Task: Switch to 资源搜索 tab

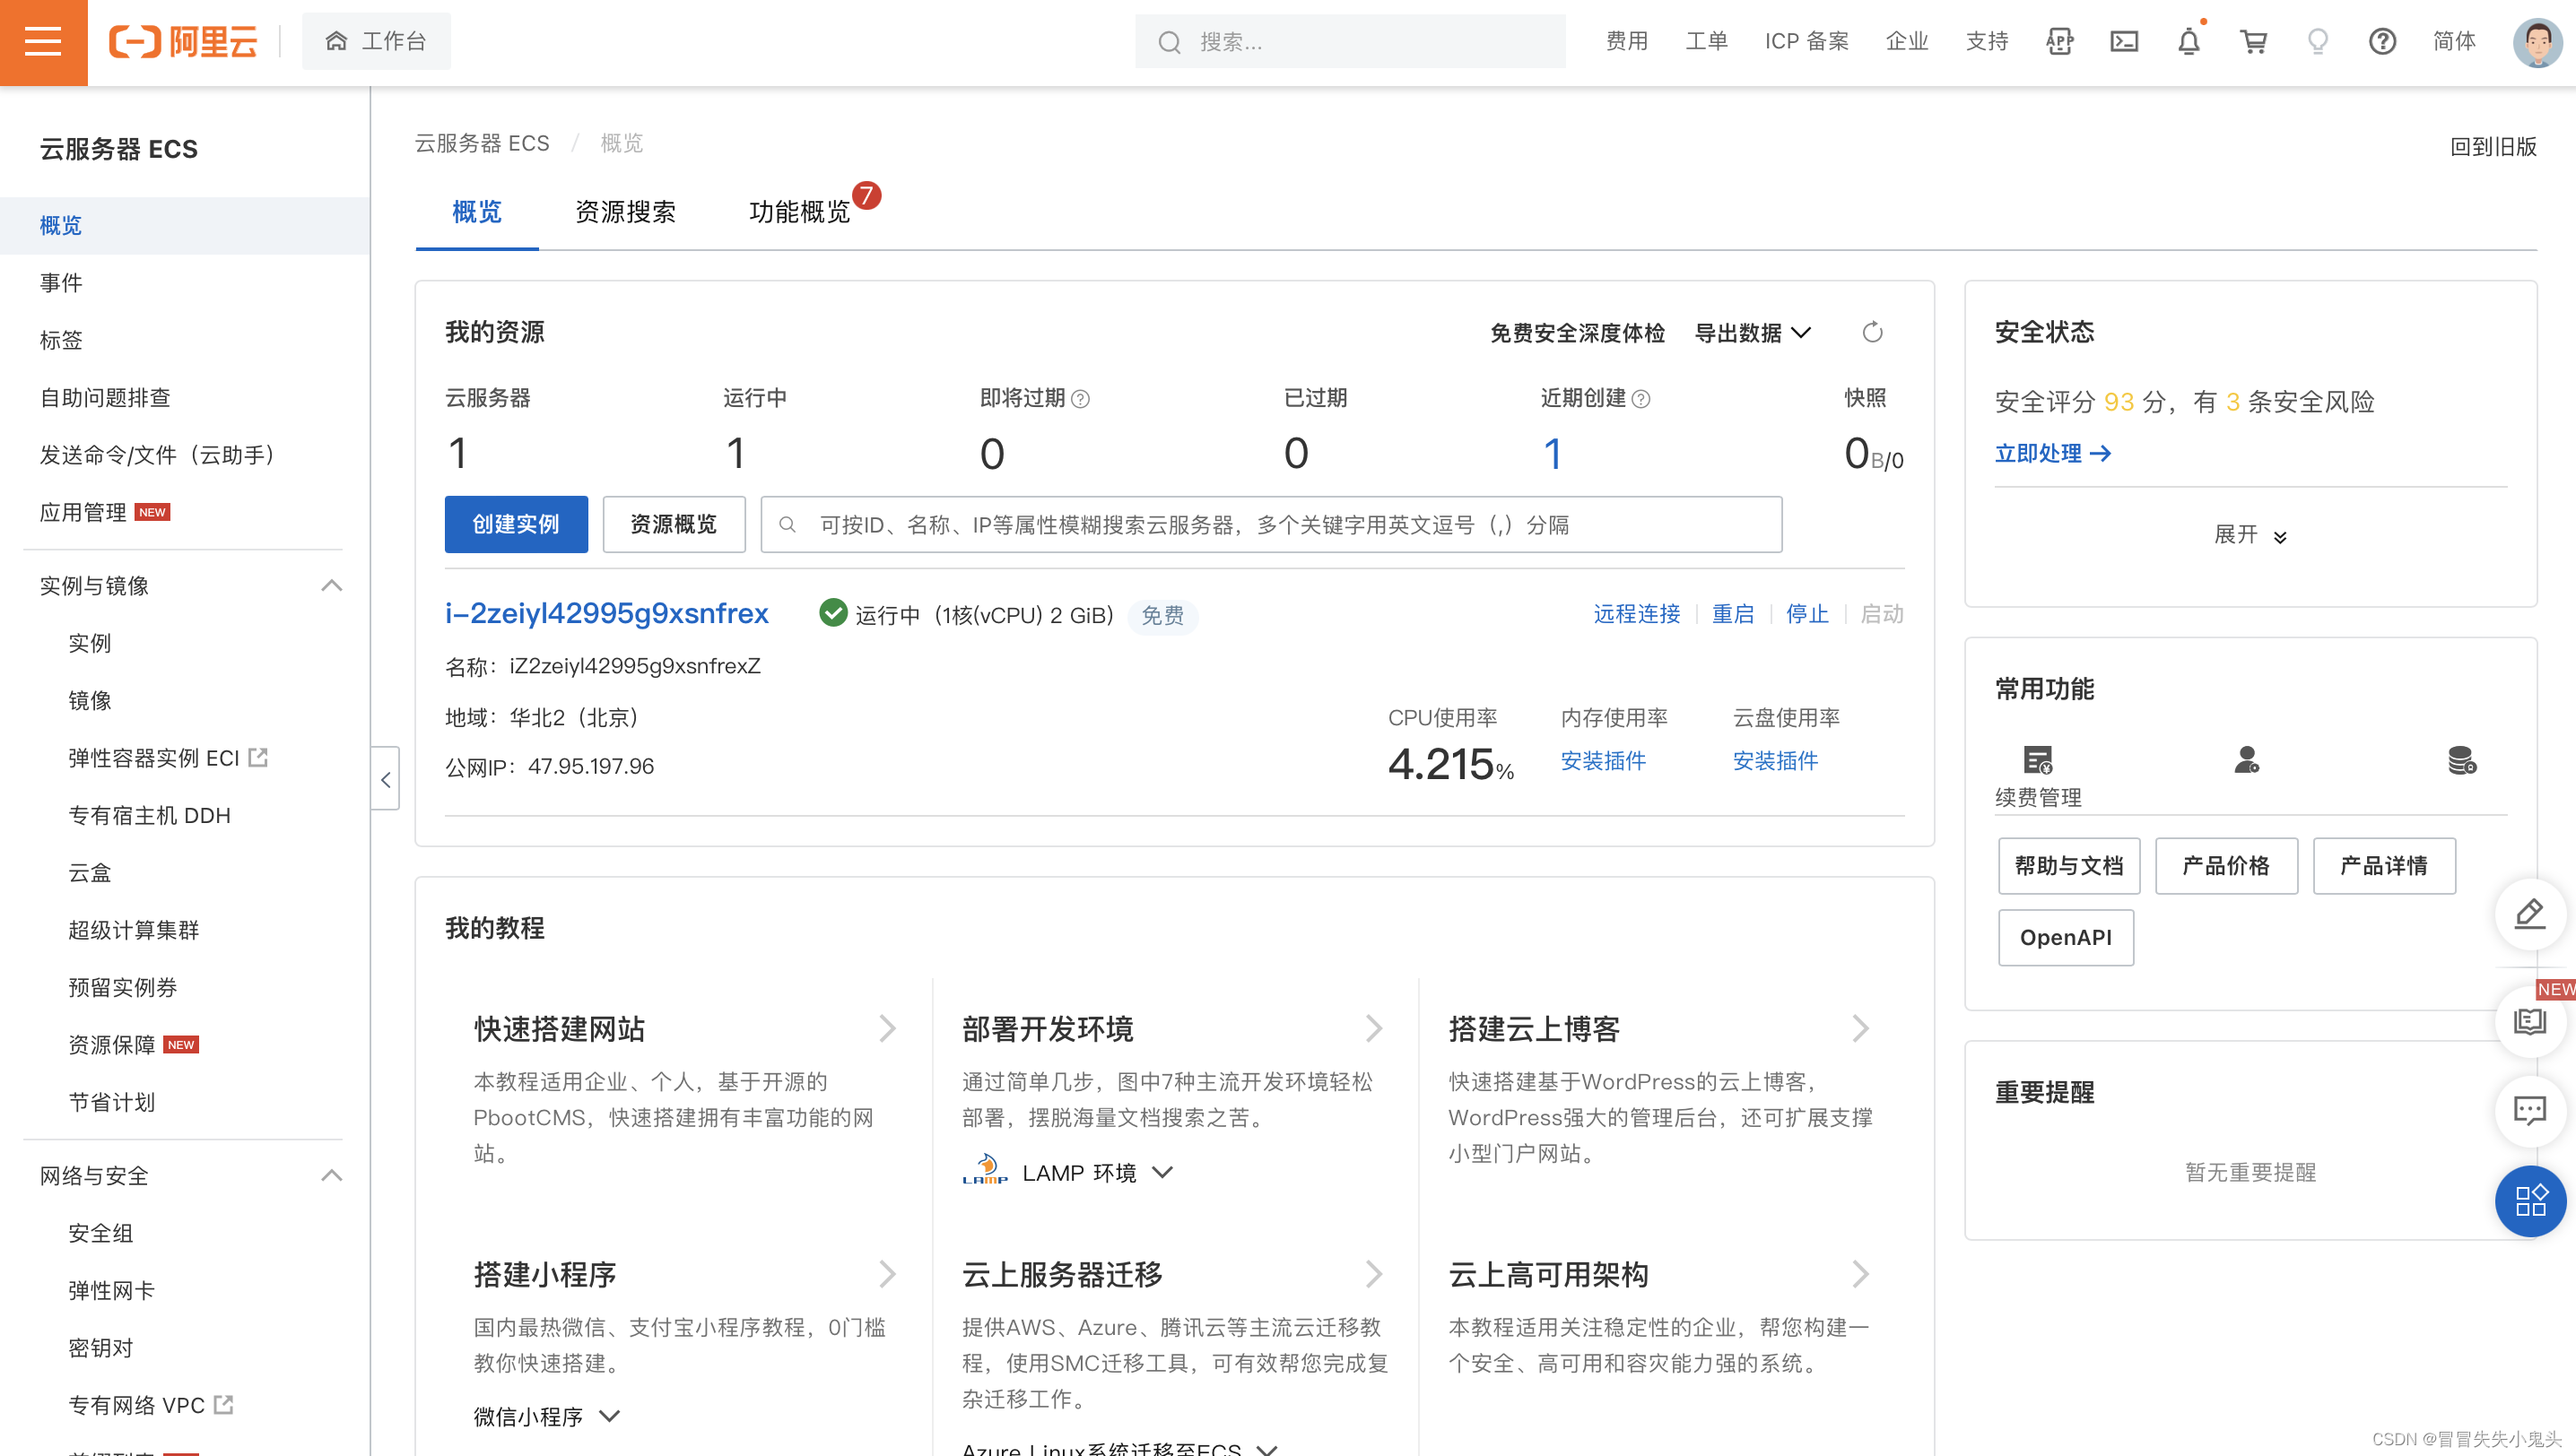Action: click(x=625, y=212)
